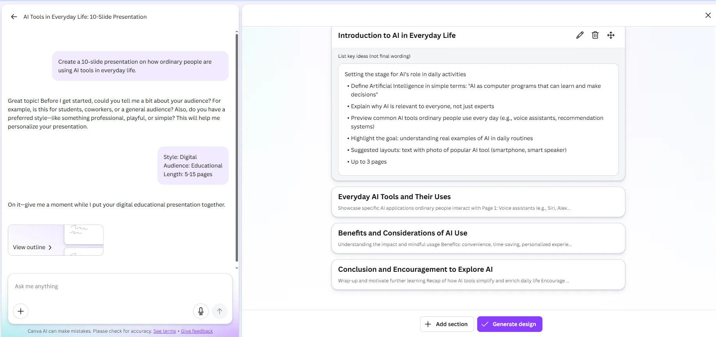
Task: Click the move handle on Introduction section
Action: point(610,35)
